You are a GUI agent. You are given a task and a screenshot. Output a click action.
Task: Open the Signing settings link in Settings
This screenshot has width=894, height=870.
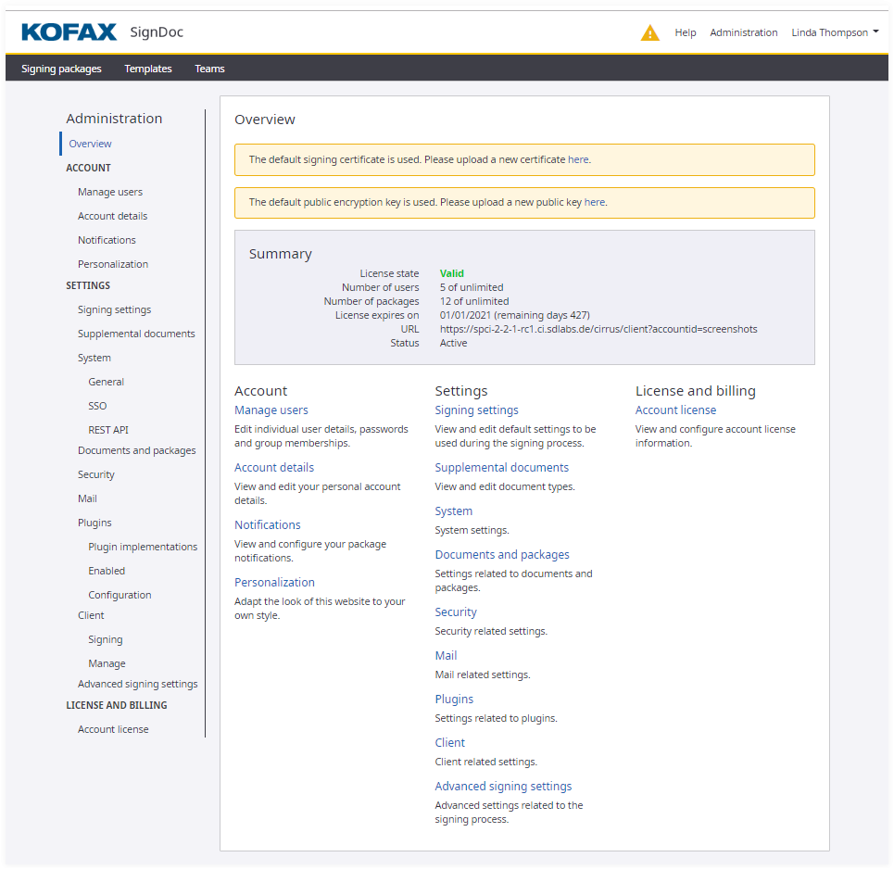click(476, 410)
